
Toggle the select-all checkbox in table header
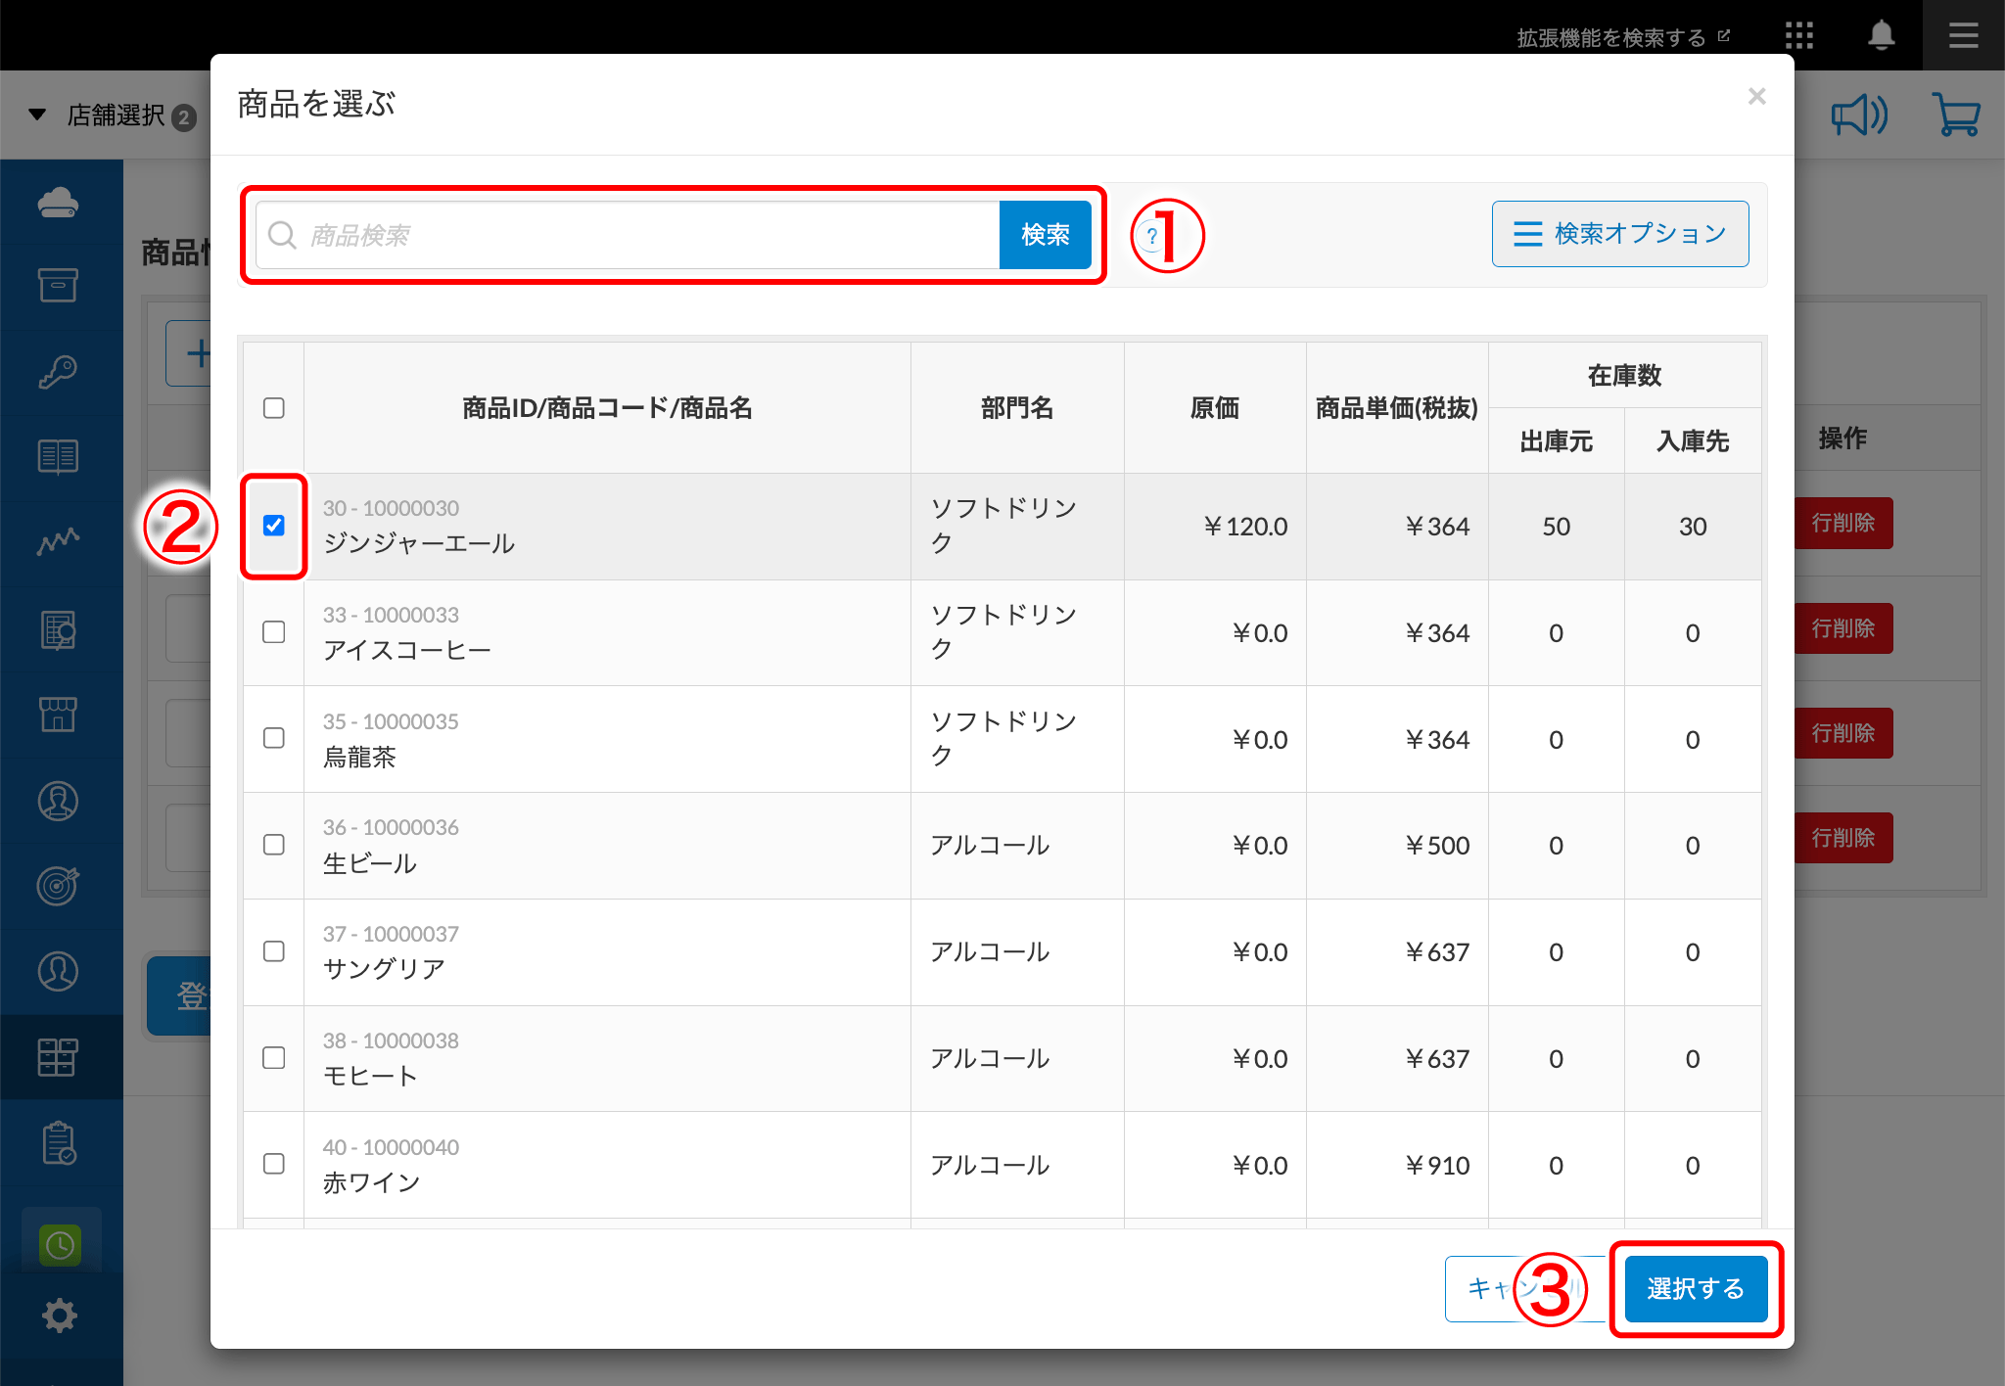point(274,407)
